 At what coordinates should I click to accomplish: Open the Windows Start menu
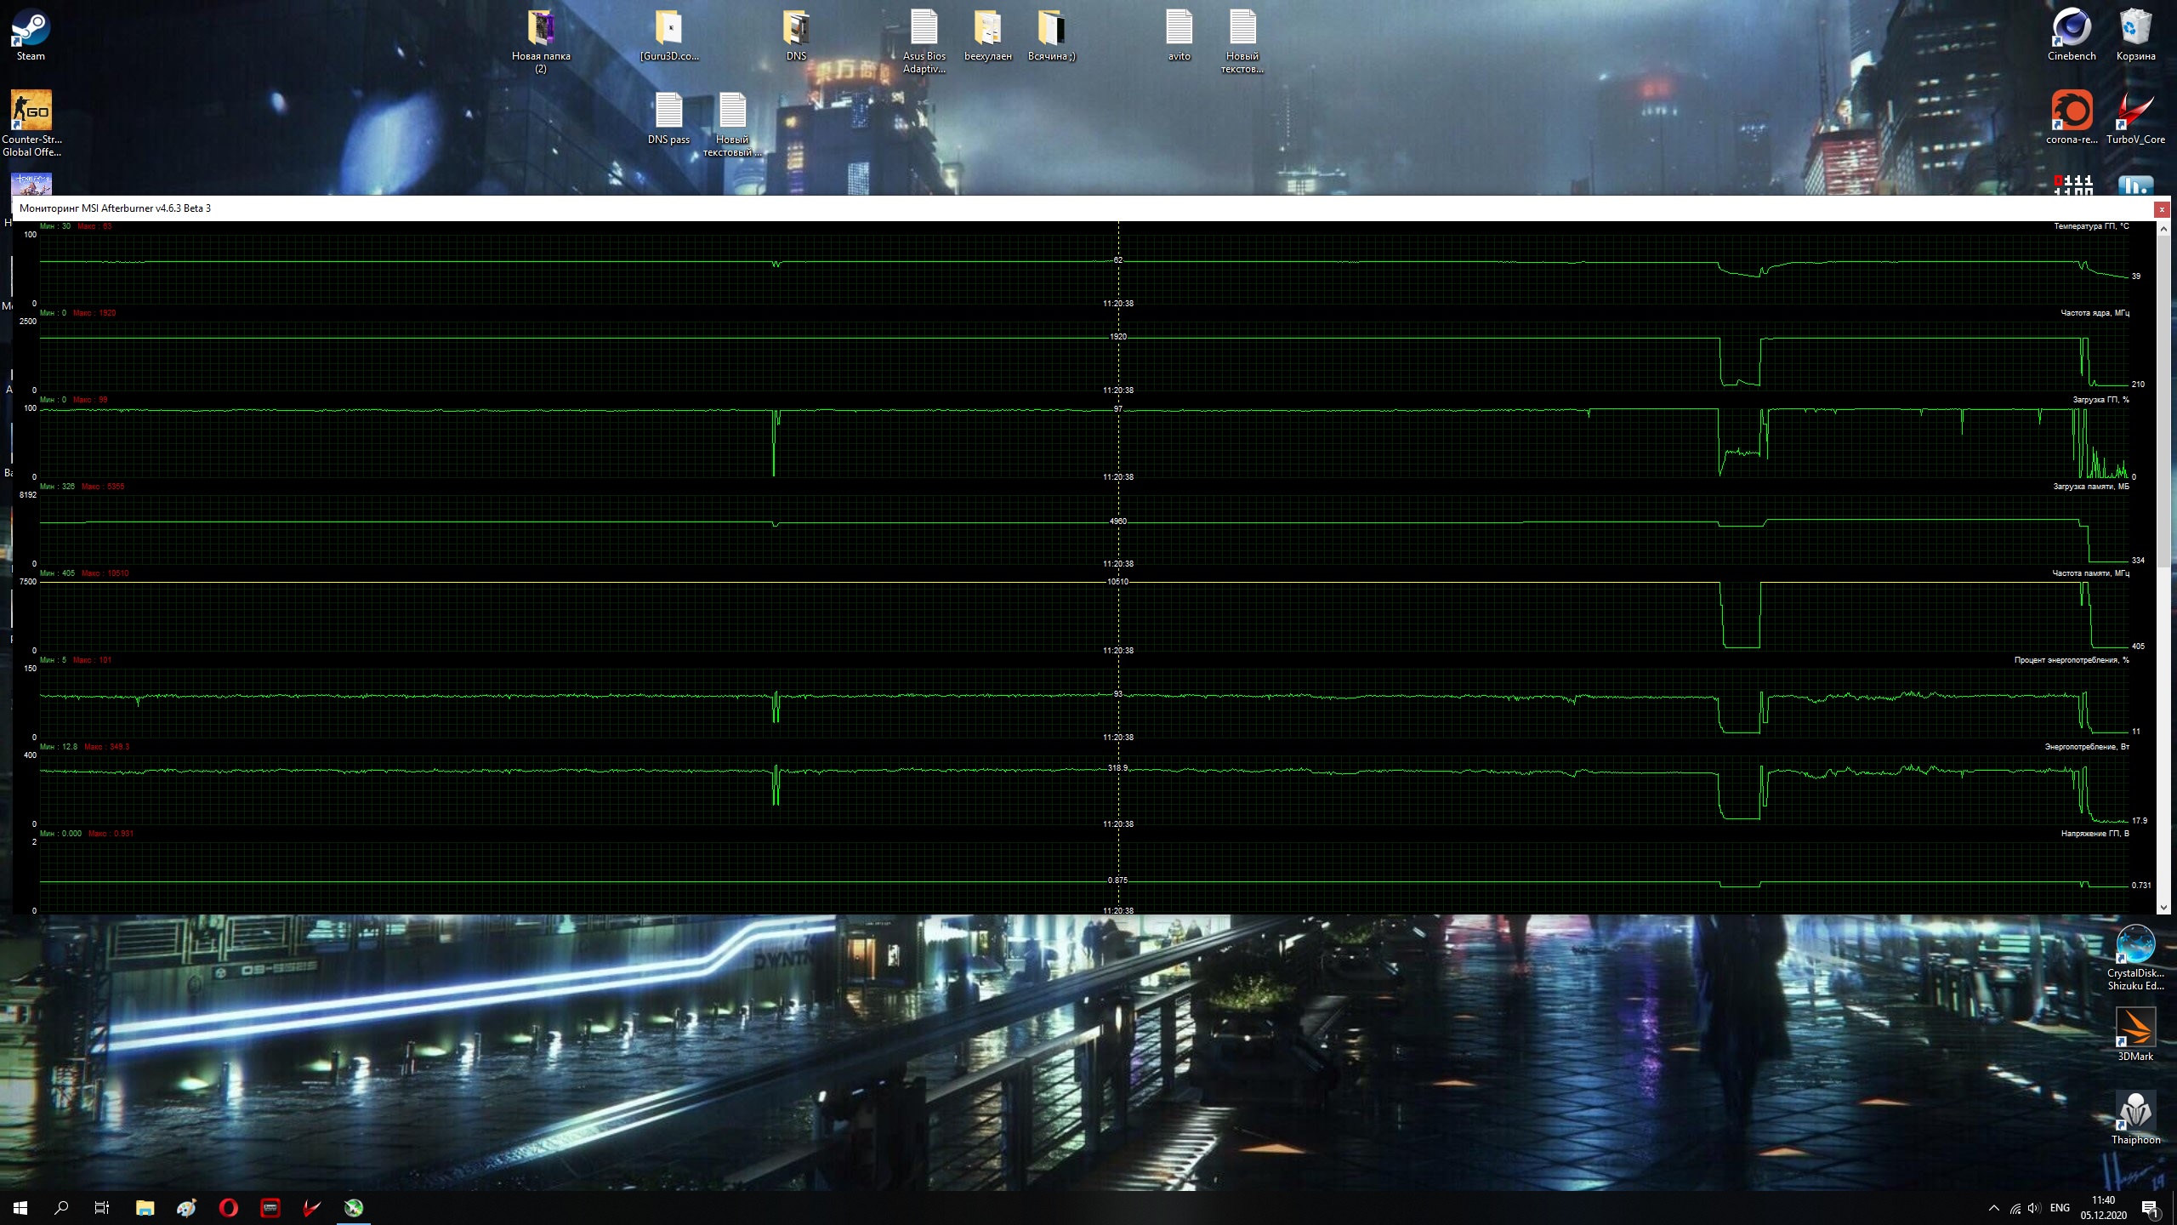(20, 1207)
